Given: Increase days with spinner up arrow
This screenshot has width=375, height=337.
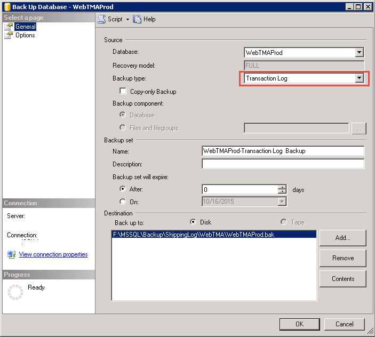Looking at the screenshot, I should (x=282, y=187).
